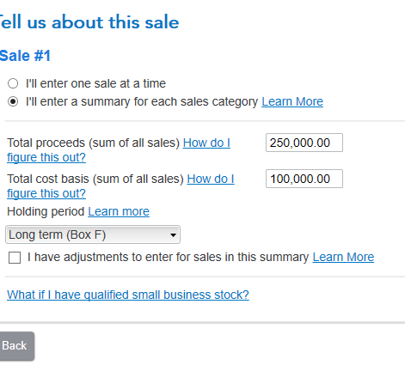Click the "Tell us about this sale" heading
Viewport: 405px width, 365px height.
89,22
